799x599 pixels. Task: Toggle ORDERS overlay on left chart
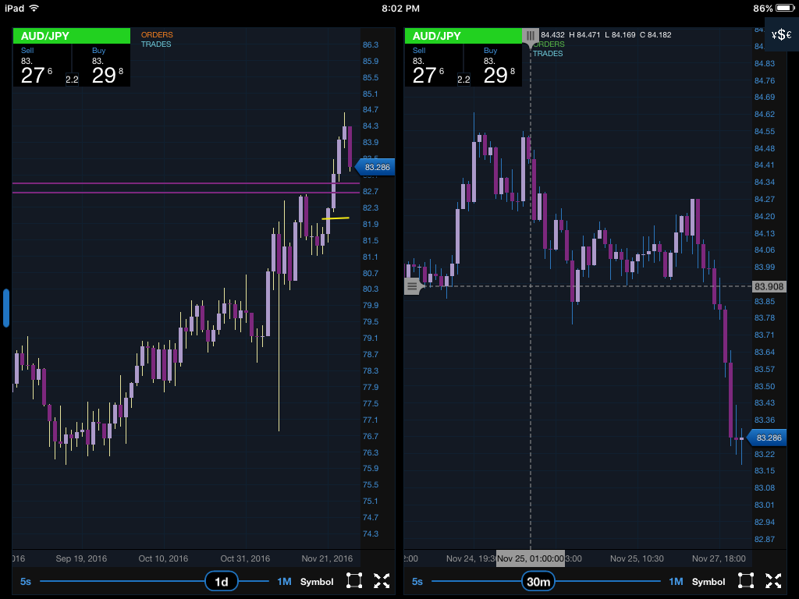coord(157,34)
